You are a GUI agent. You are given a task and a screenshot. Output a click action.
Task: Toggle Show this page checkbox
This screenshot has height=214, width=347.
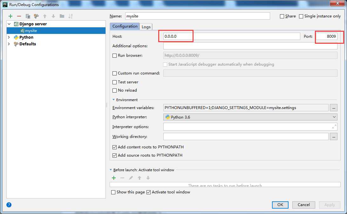113,192
